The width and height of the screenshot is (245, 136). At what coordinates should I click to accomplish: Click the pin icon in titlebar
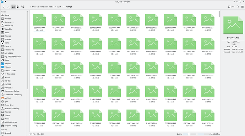tap(5, 2)
